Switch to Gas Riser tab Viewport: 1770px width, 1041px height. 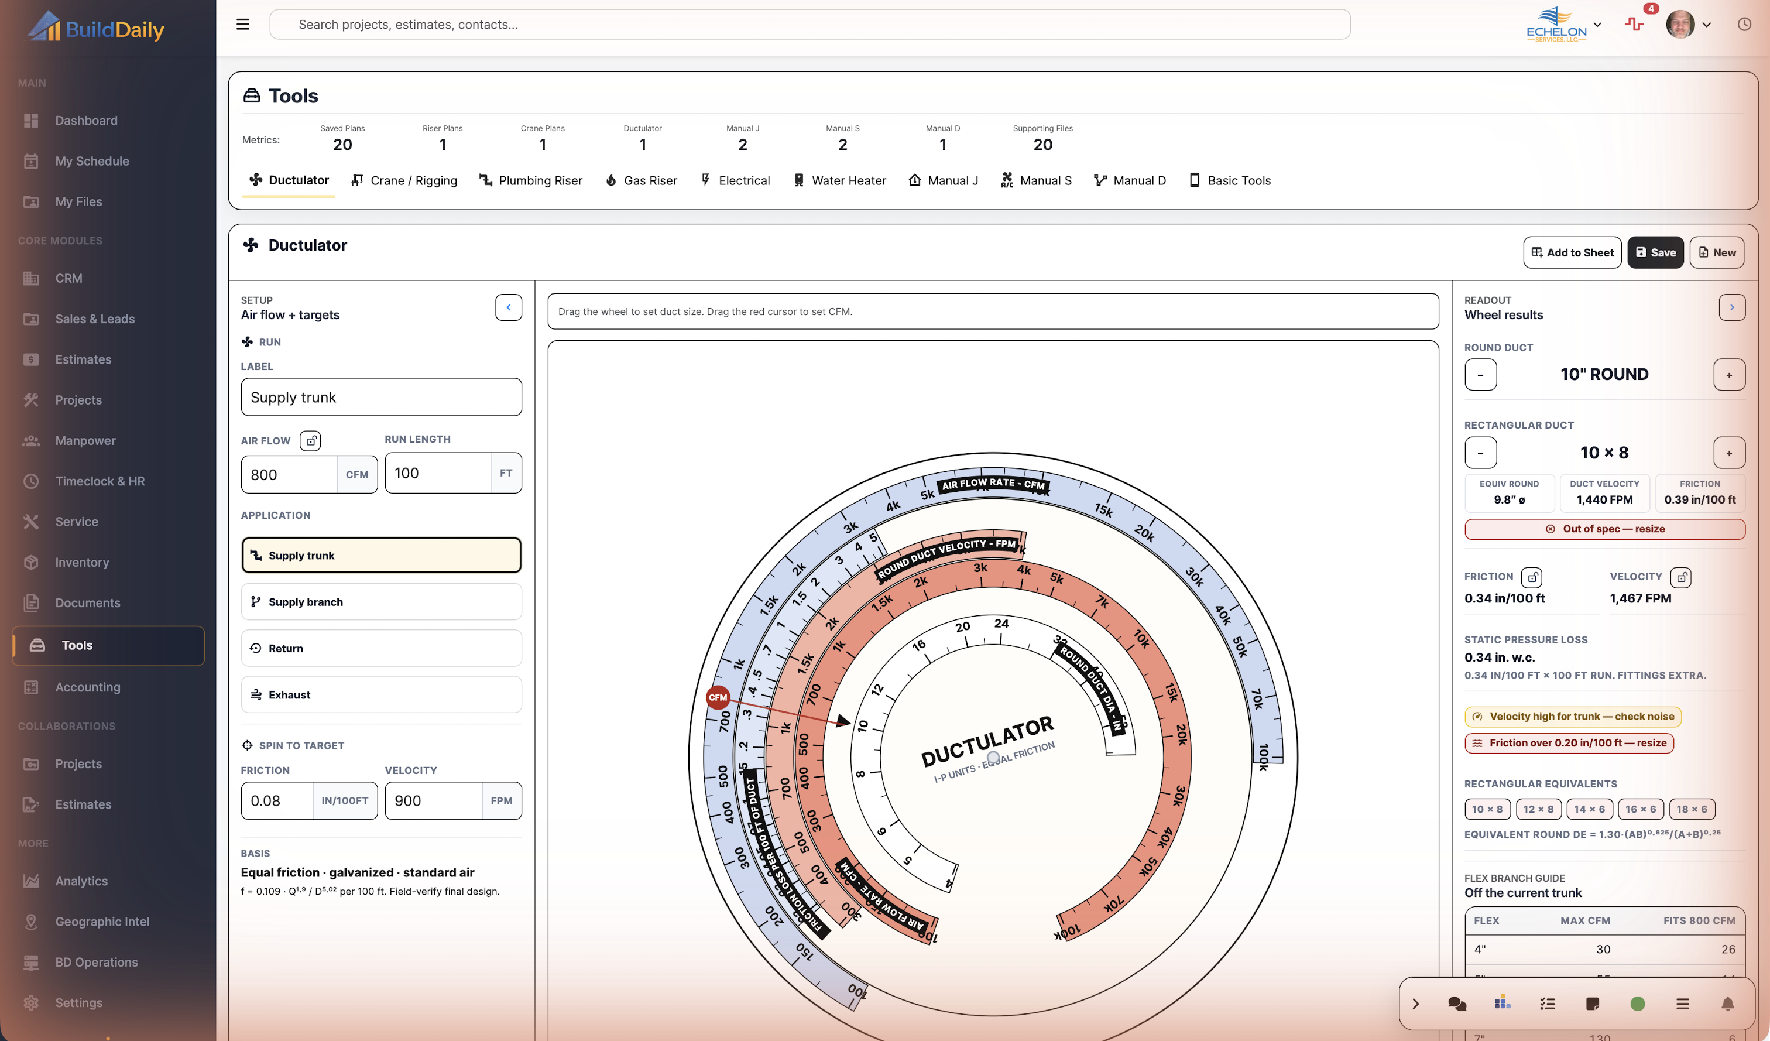tap(640, 180)
